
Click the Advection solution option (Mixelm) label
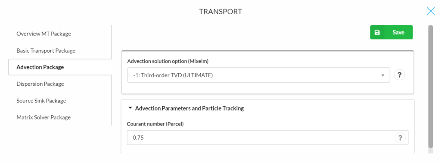(168, 61)
